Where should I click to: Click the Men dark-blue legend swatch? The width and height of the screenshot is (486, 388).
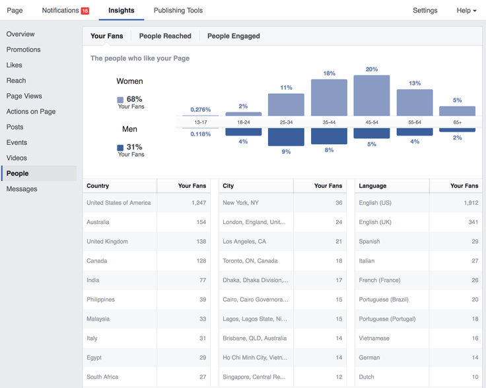tap(120, 147)
